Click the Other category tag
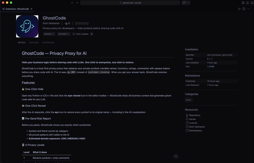This screenshot has height=163, width=254. [x=188, y=100]
